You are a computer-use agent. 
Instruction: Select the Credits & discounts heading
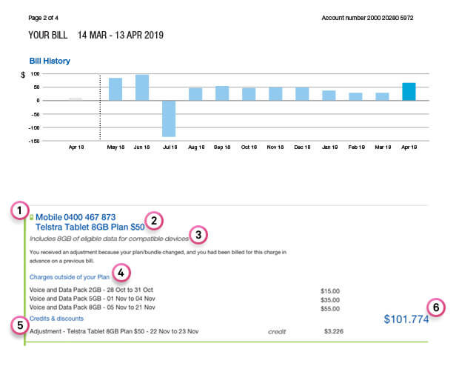coord(56,318)
